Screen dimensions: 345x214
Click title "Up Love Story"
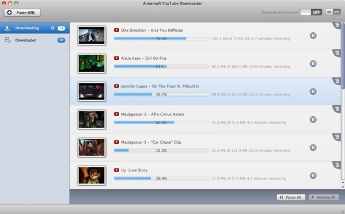click(x=134, y=170)
